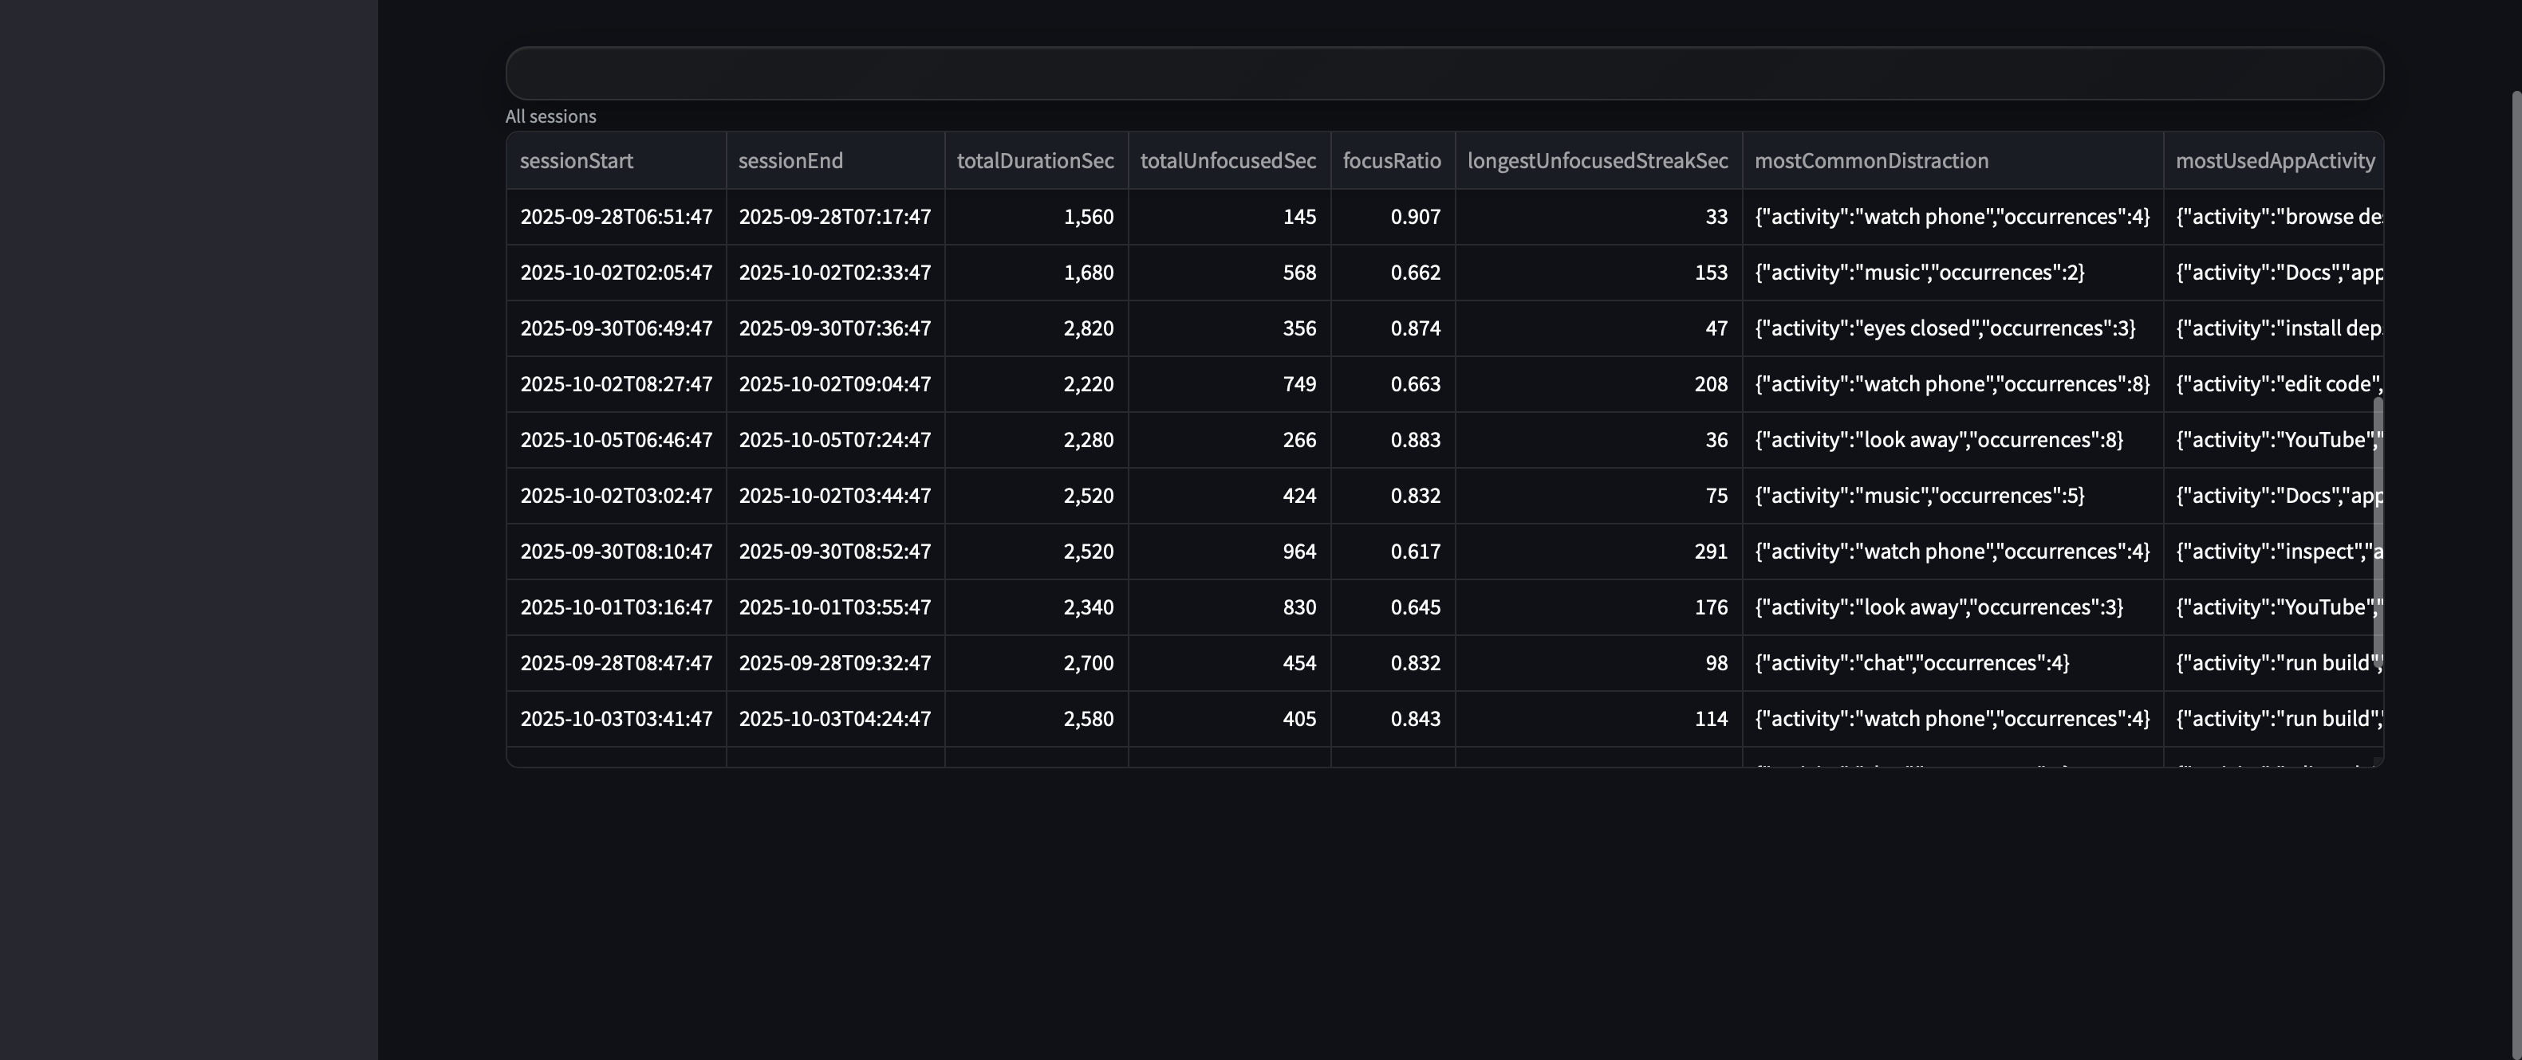Click totalDurationSec column header

click(x=1034, y=161)
